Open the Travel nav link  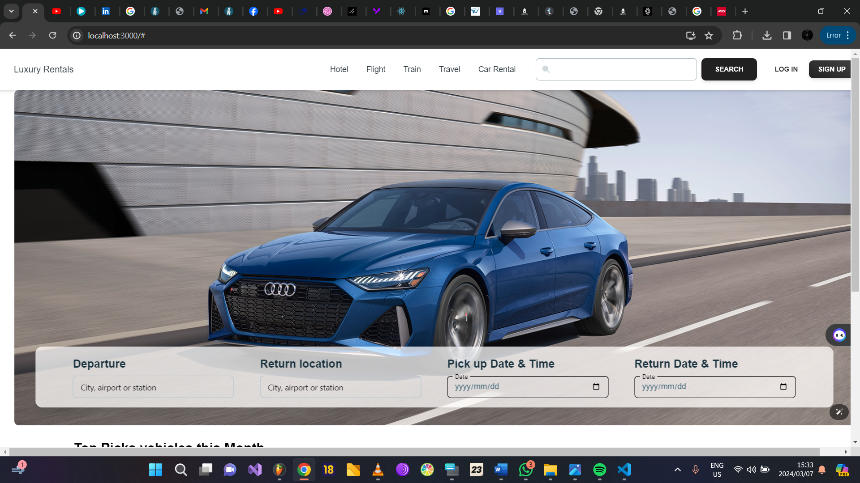click(449, 69)
